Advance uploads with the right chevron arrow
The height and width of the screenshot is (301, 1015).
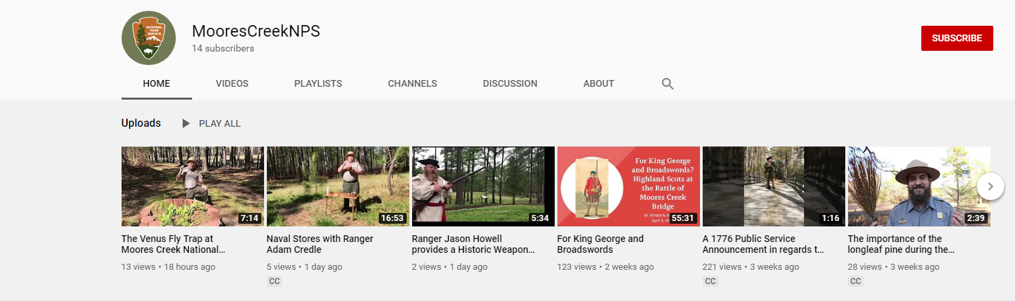tap(991, 186)
